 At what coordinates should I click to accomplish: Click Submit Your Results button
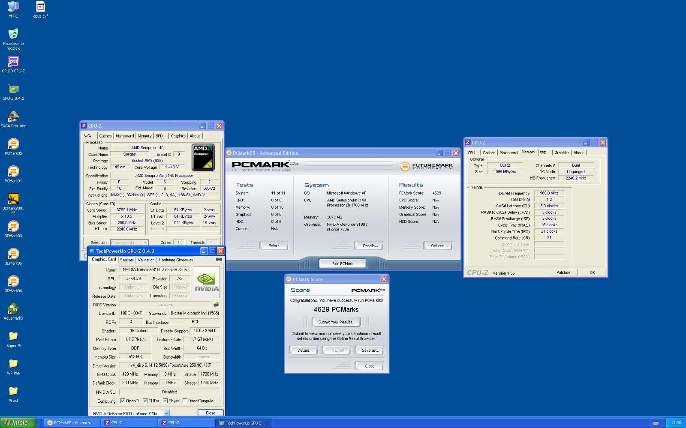(x=337, y=322)
